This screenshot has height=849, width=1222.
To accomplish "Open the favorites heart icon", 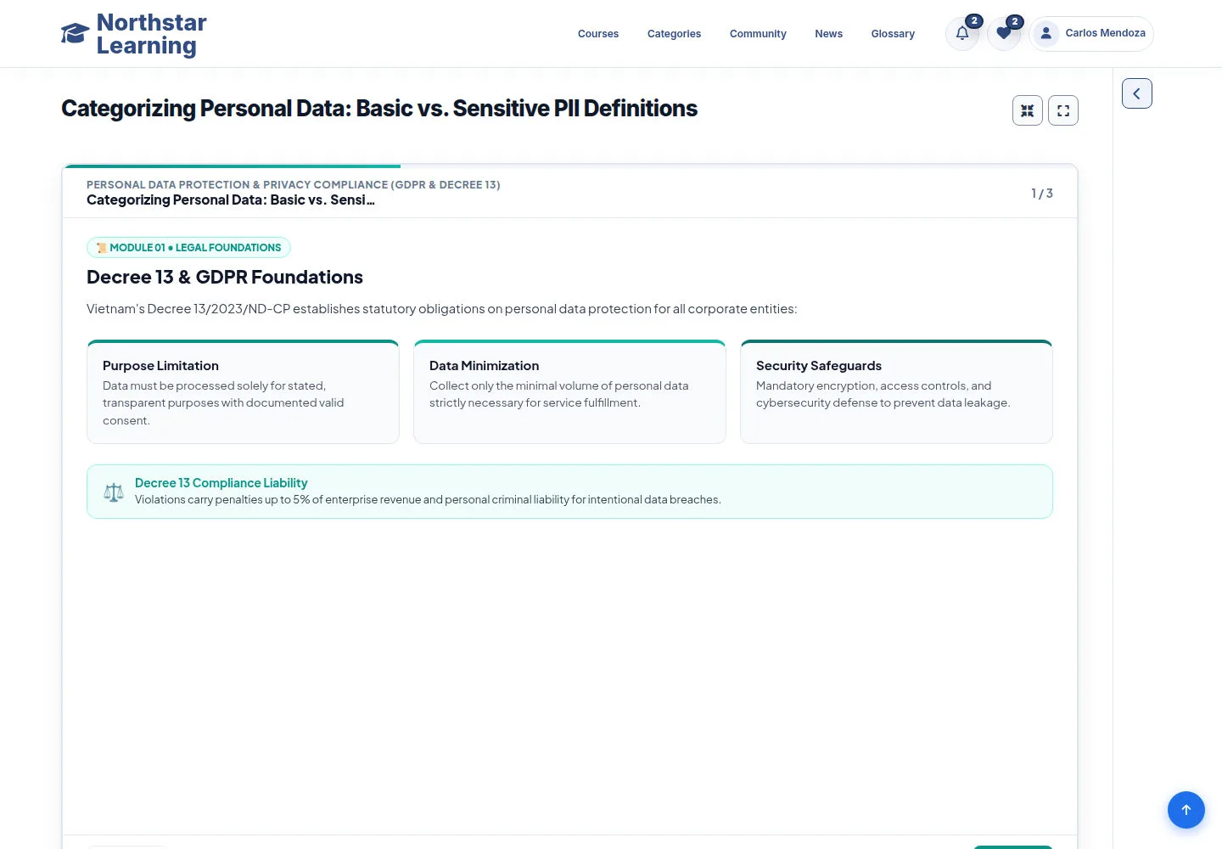I will tap(1004, 34).
